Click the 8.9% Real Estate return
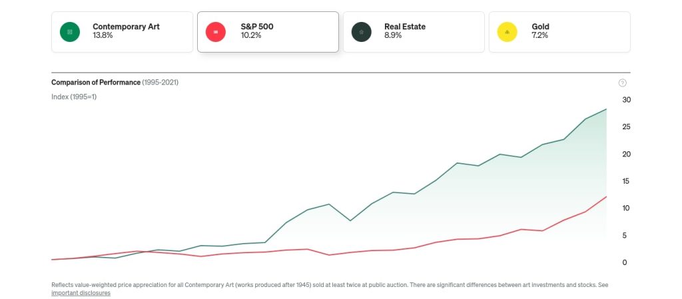This screenshot has height=299, width=682. [394, 36]
